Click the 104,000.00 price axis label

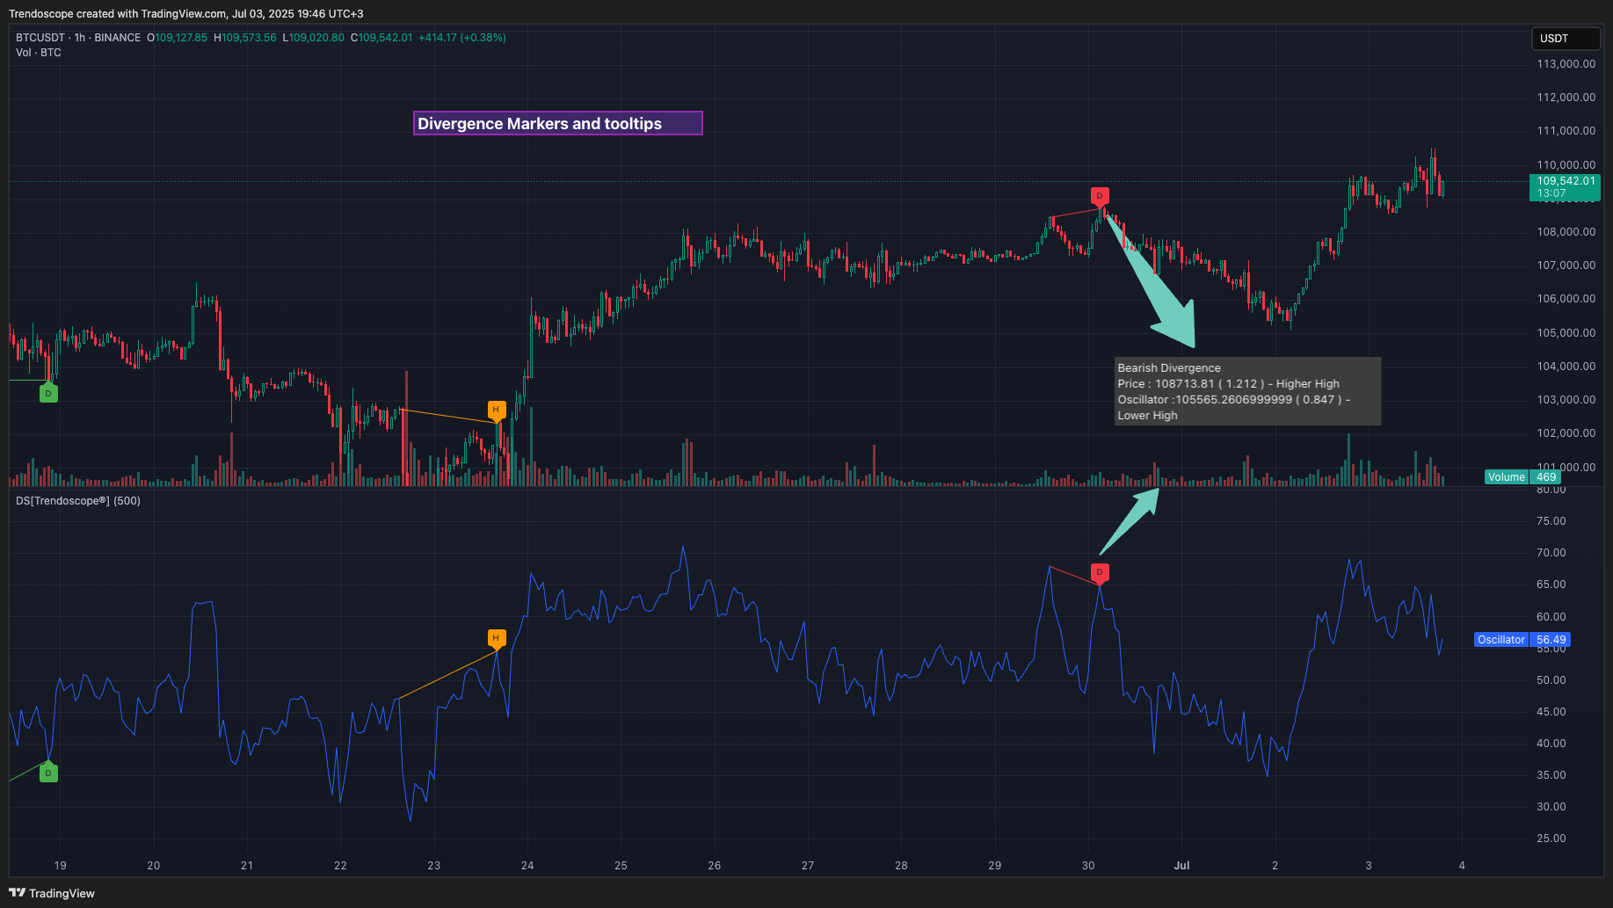[x=1566, y=367]
